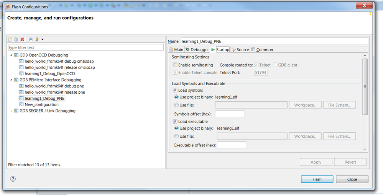383x195 pixels.
Task: Click icon beside learning1_Debug_PNE entry
Action: [21, 99]
